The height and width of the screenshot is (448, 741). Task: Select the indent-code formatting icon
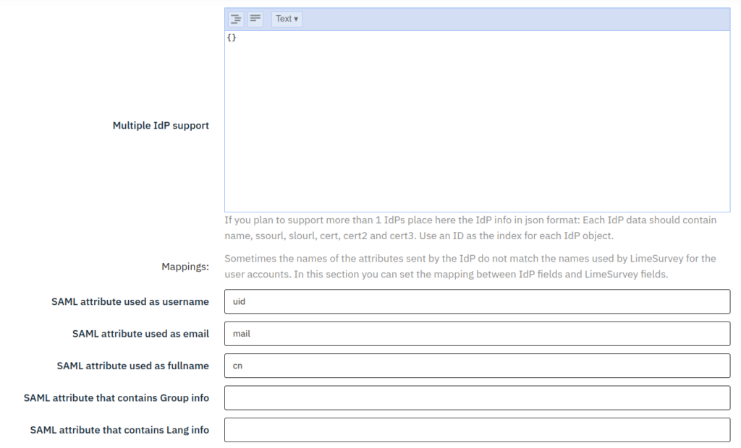click(x=236, y=19)
